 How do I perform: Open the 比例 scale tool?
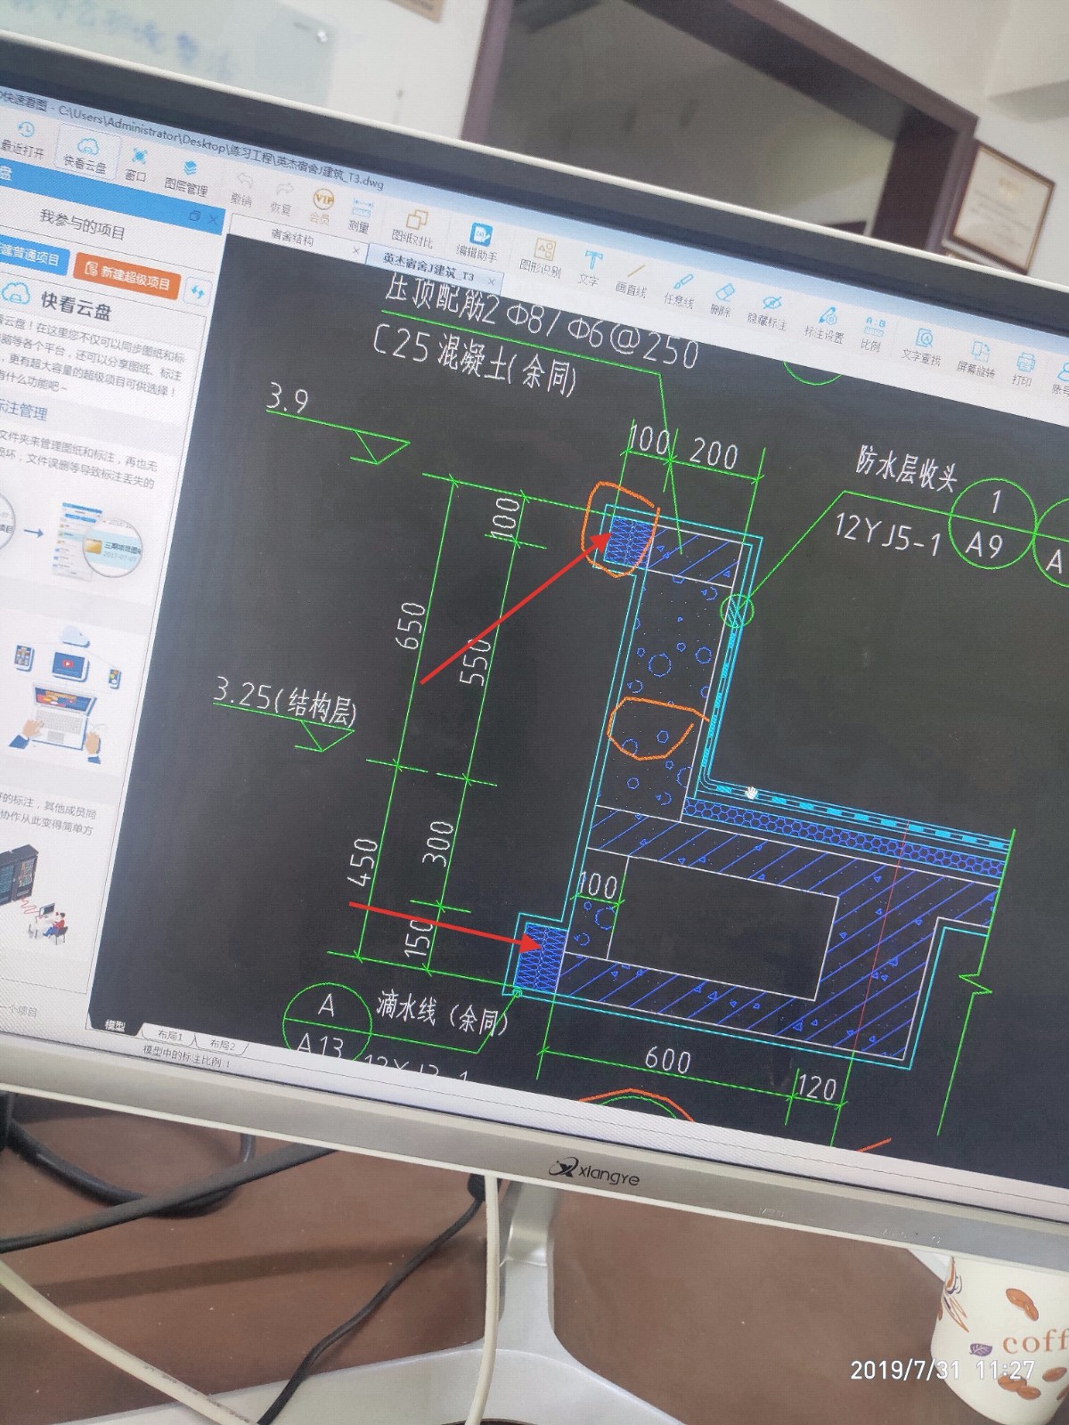[873, 334]
